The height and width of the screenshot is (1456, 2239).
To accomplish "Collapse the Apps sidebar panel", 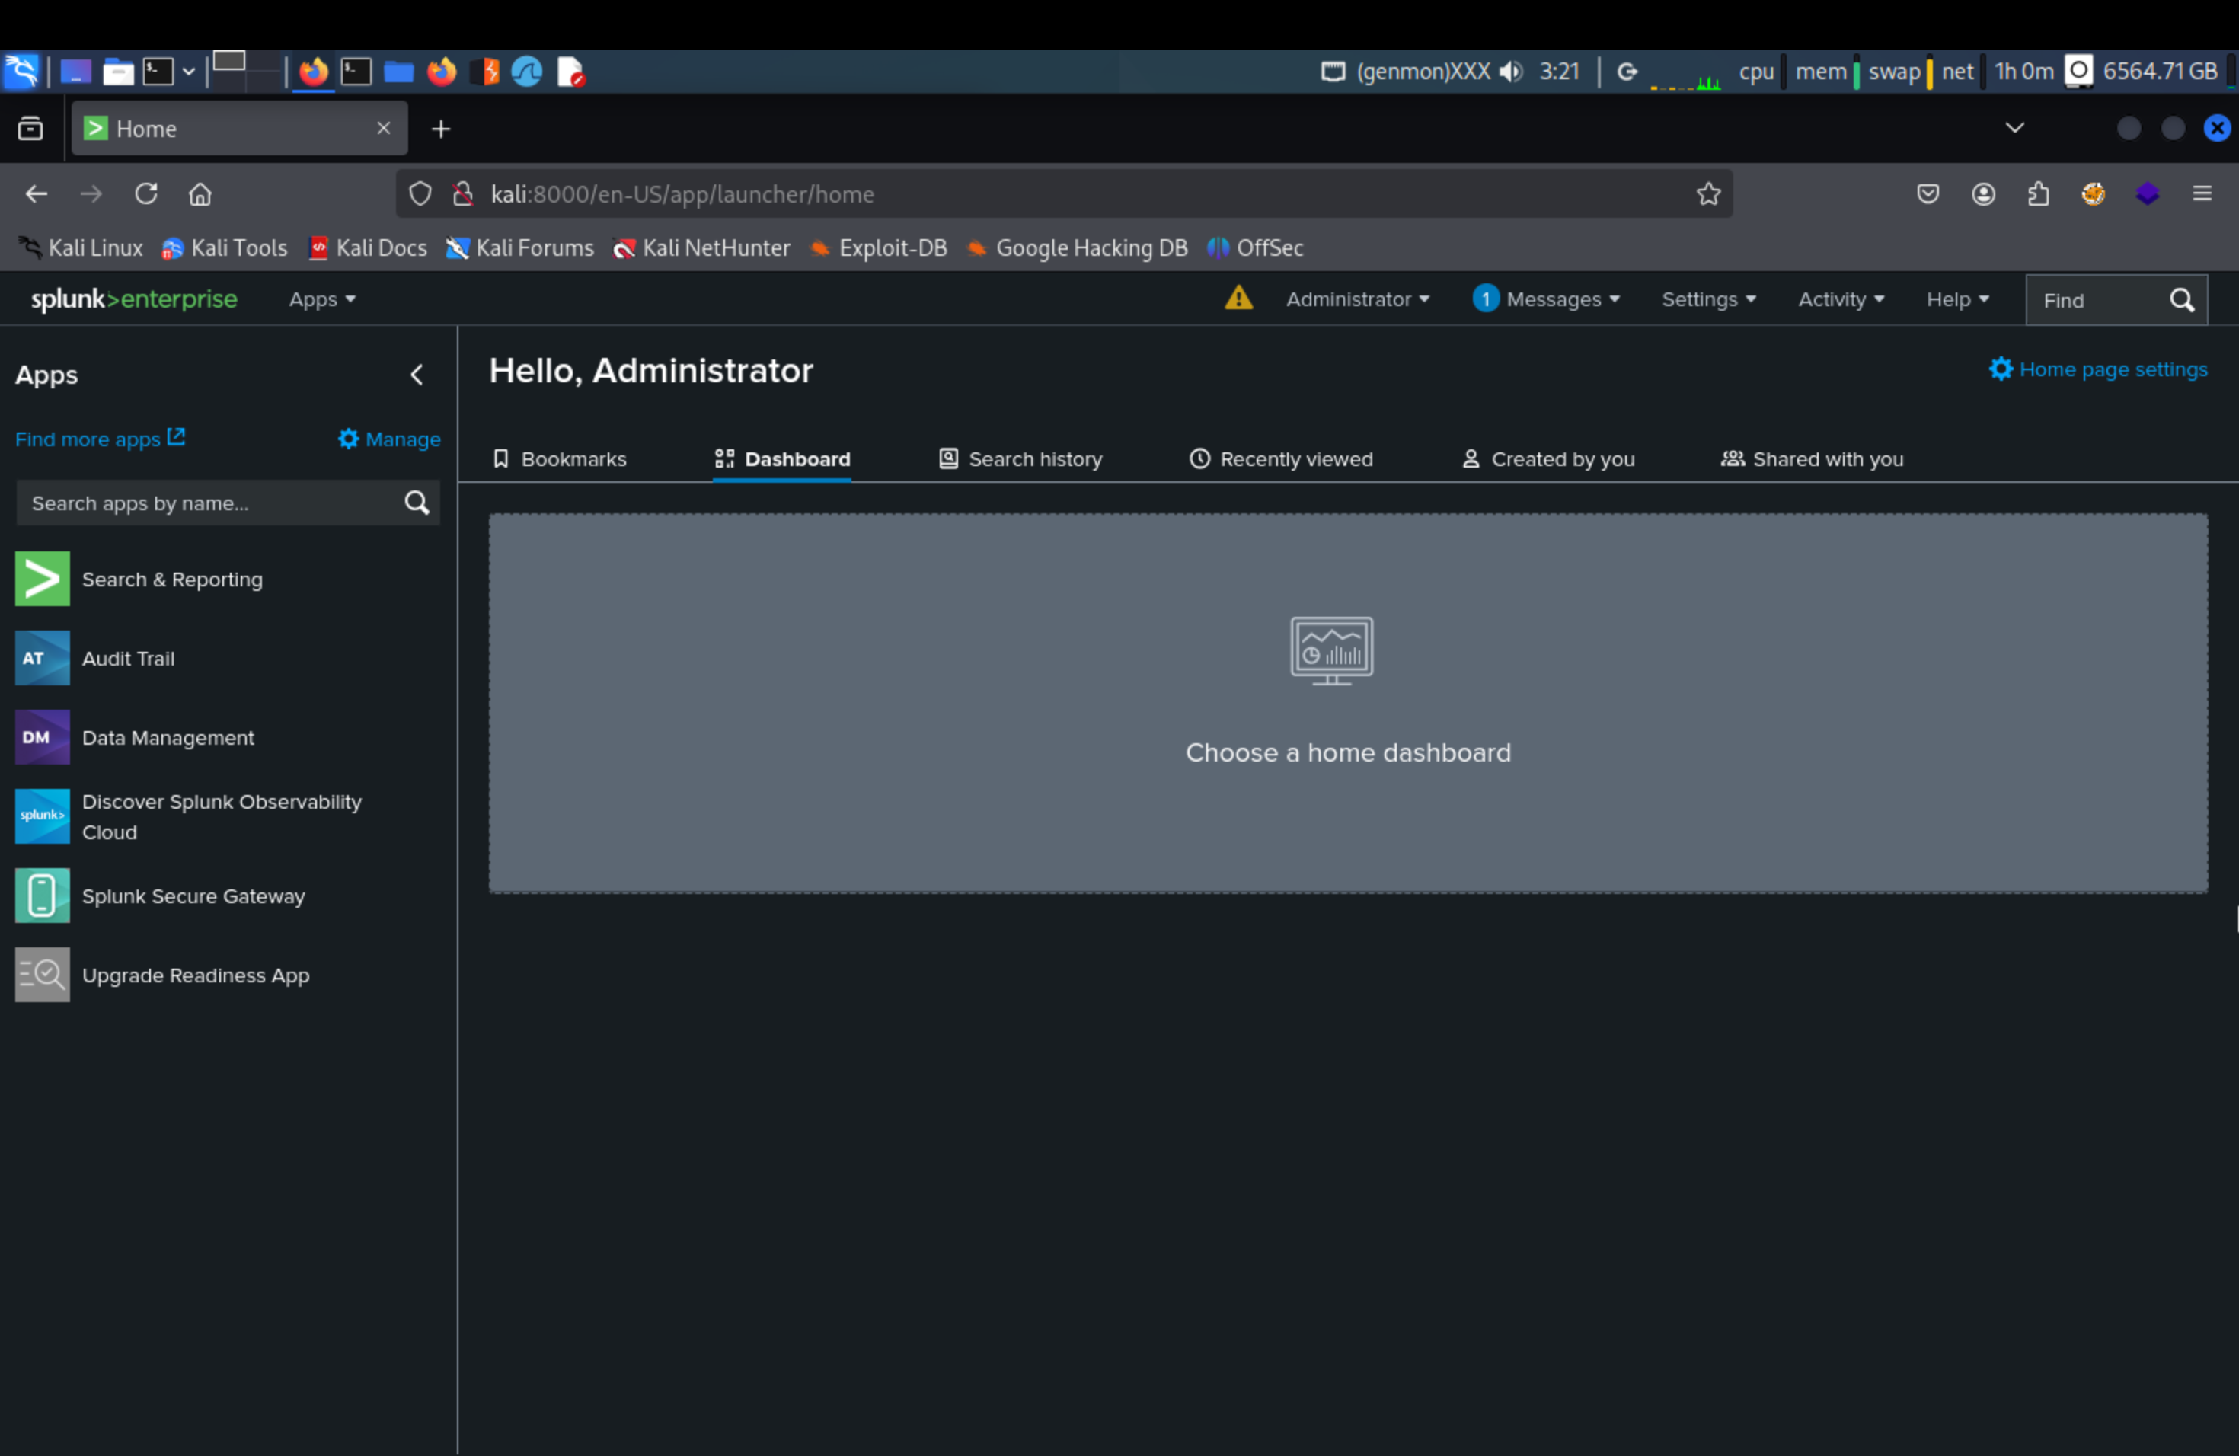I will point(417,375).
